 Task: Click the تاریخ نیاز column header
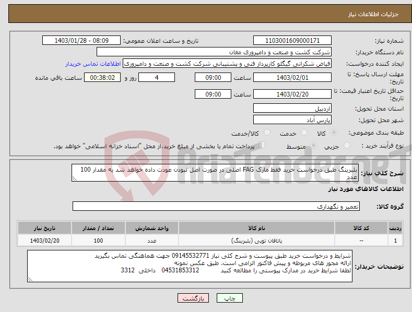point(45,228)
